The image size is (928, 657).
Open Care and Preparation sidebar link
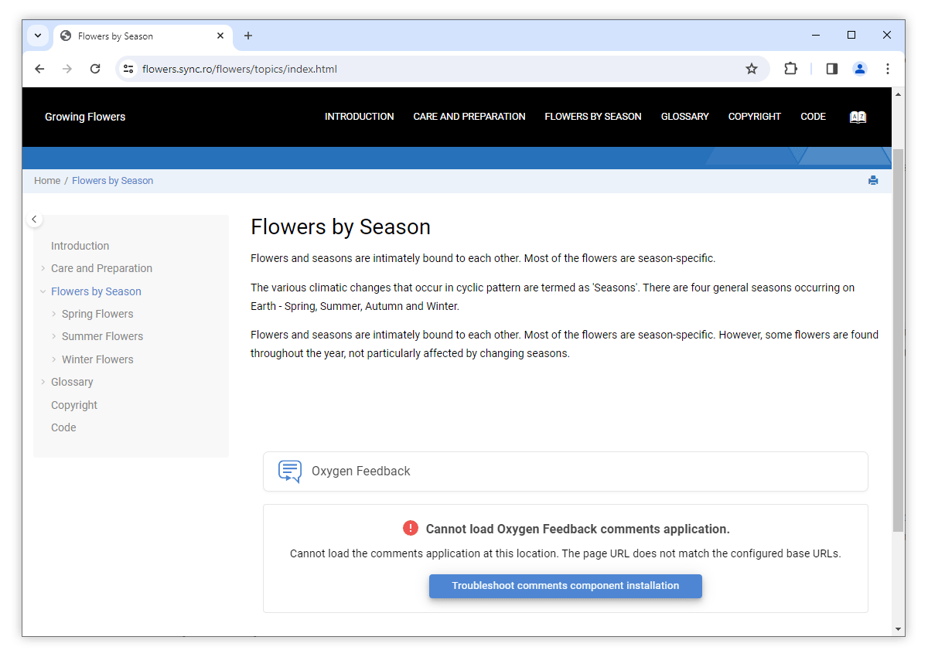tap(101, 268)
